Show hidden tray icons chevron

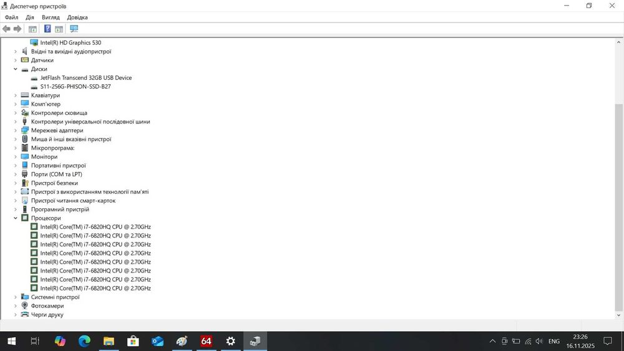493,341
